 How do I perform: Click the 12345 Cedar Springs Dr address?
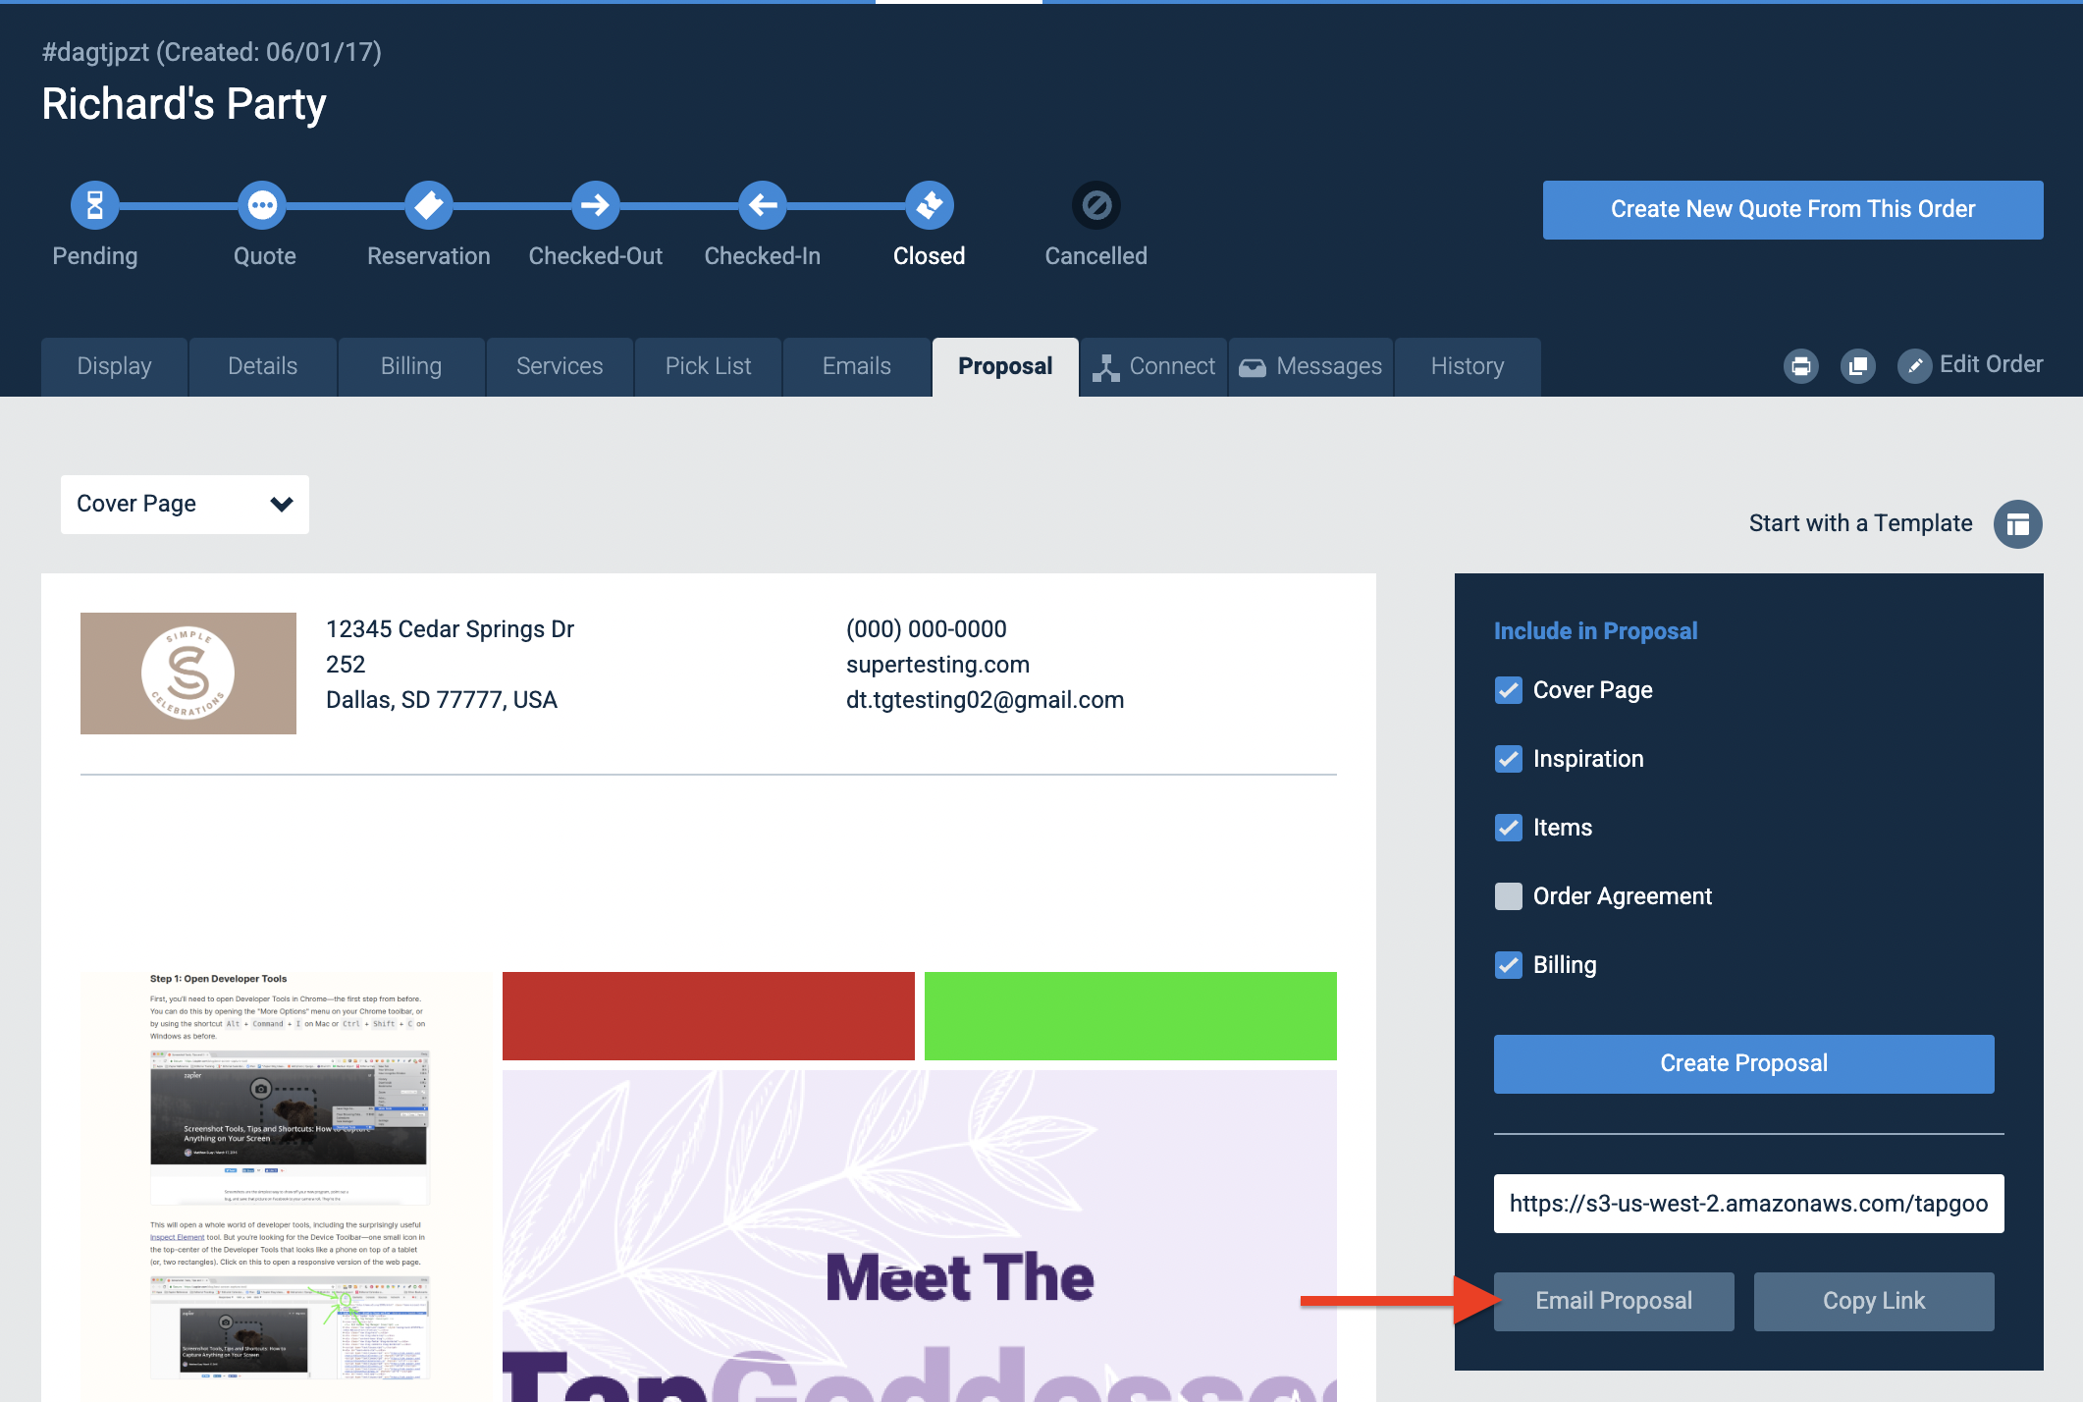(450, 629)
